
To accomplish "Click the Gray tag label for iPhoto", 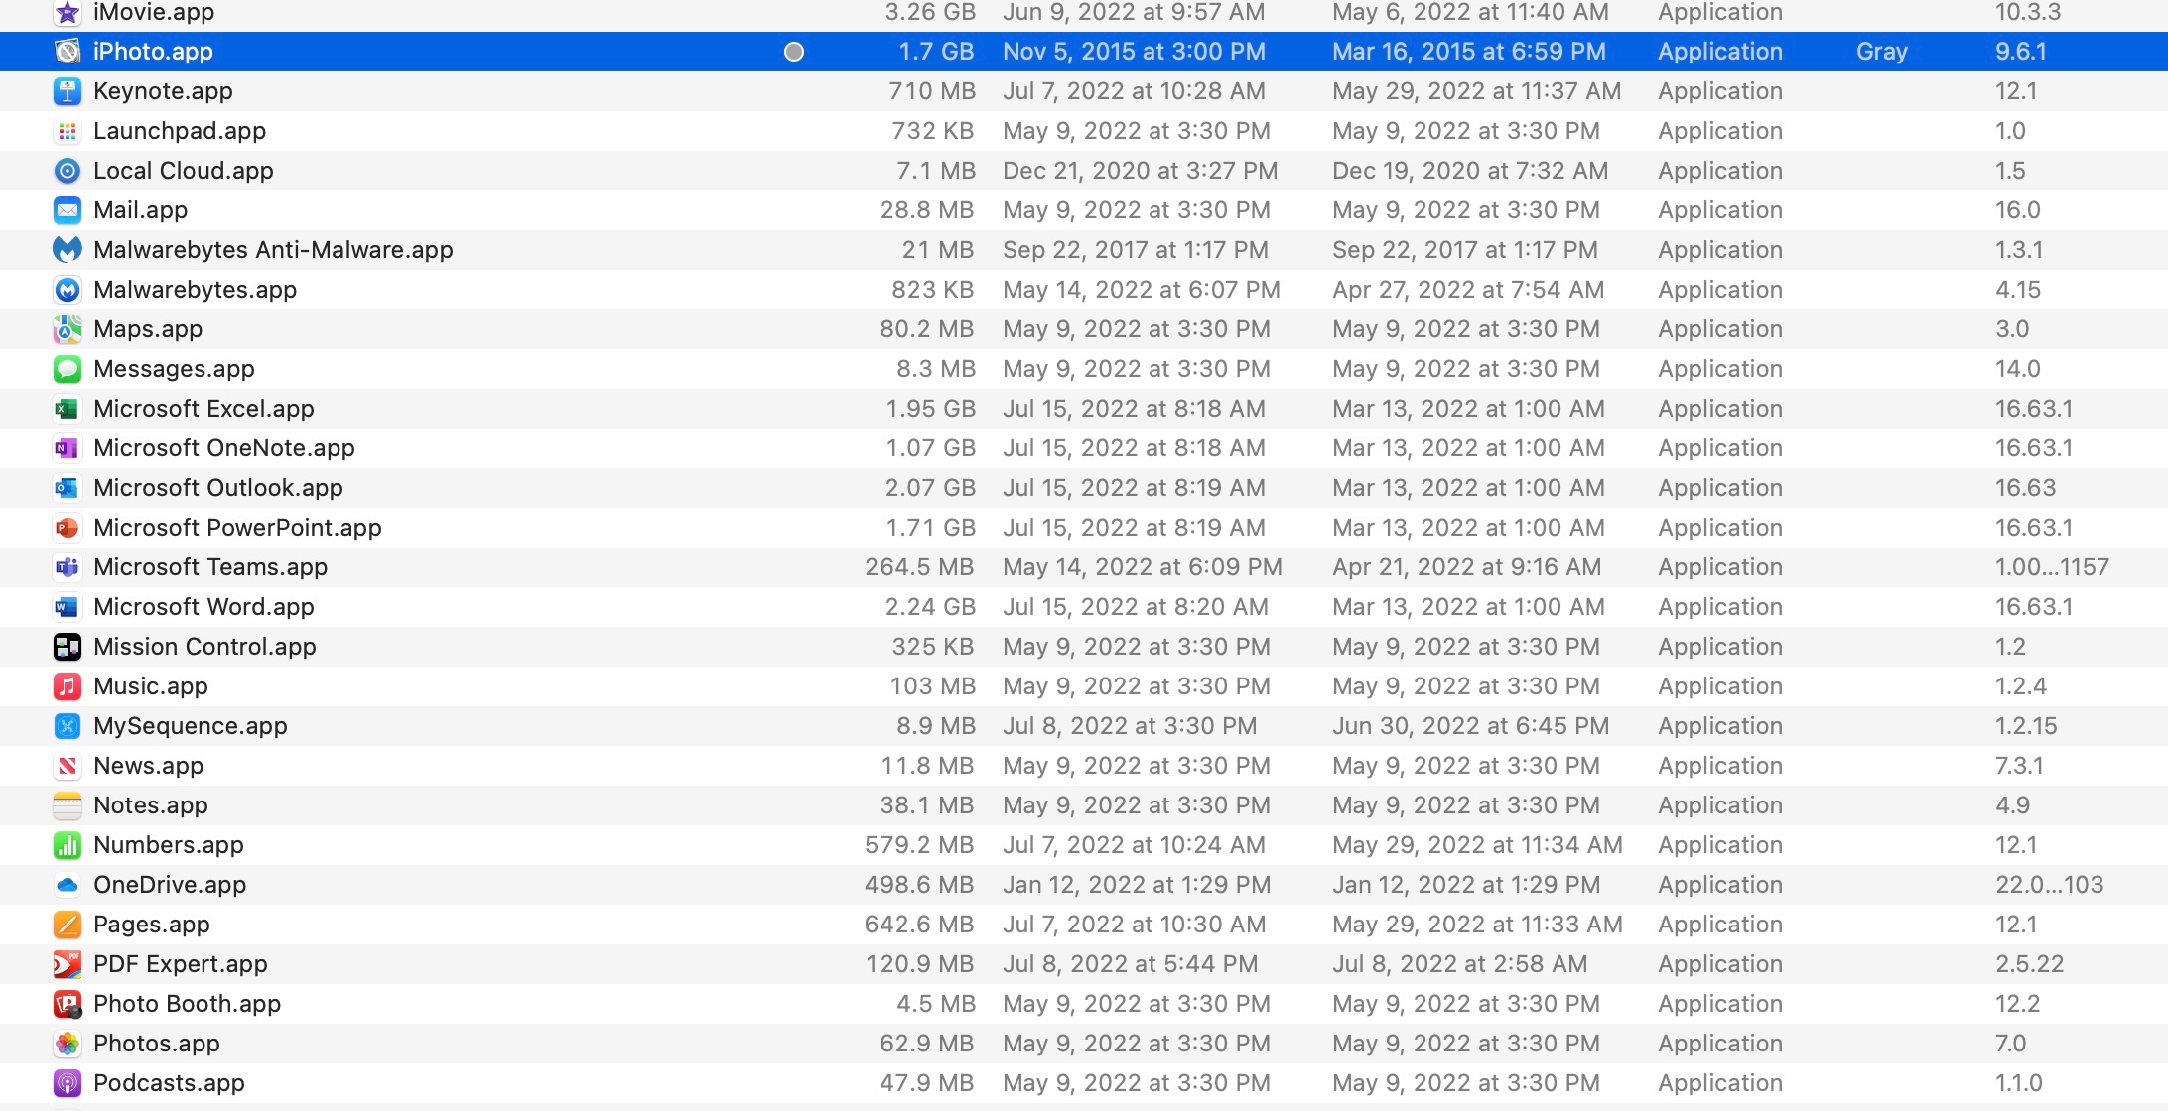I will (1882, 52).
